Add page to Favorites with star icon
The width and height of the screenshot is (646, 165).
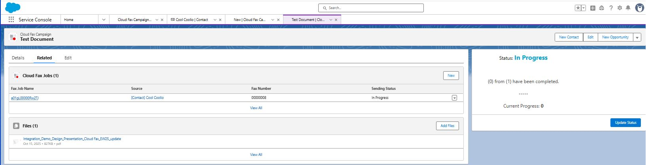578,8
